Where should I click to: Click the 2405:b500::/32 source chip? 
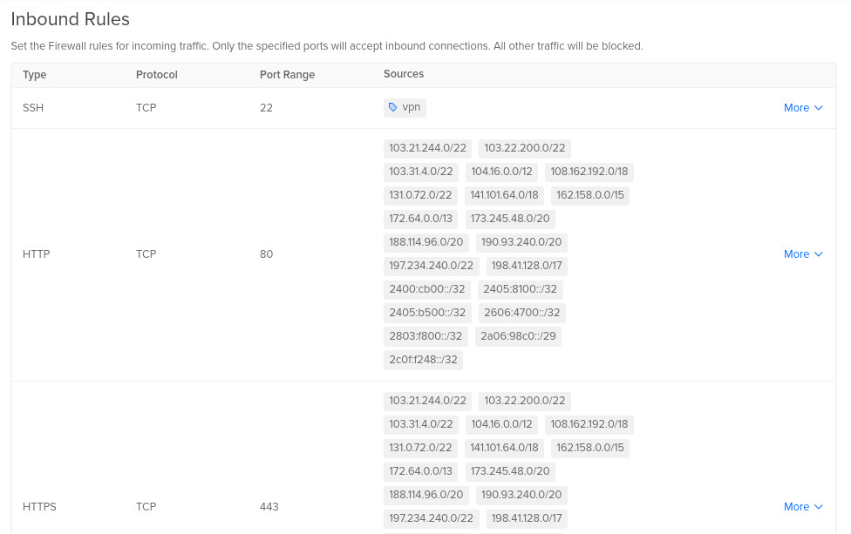tap(427, 313)
